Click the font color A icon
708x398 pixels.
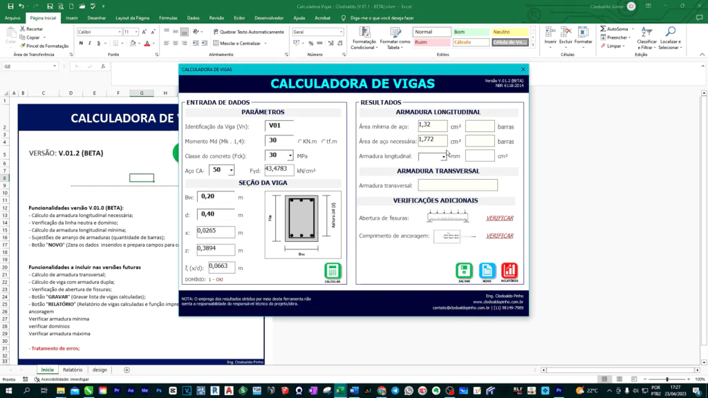147,44
